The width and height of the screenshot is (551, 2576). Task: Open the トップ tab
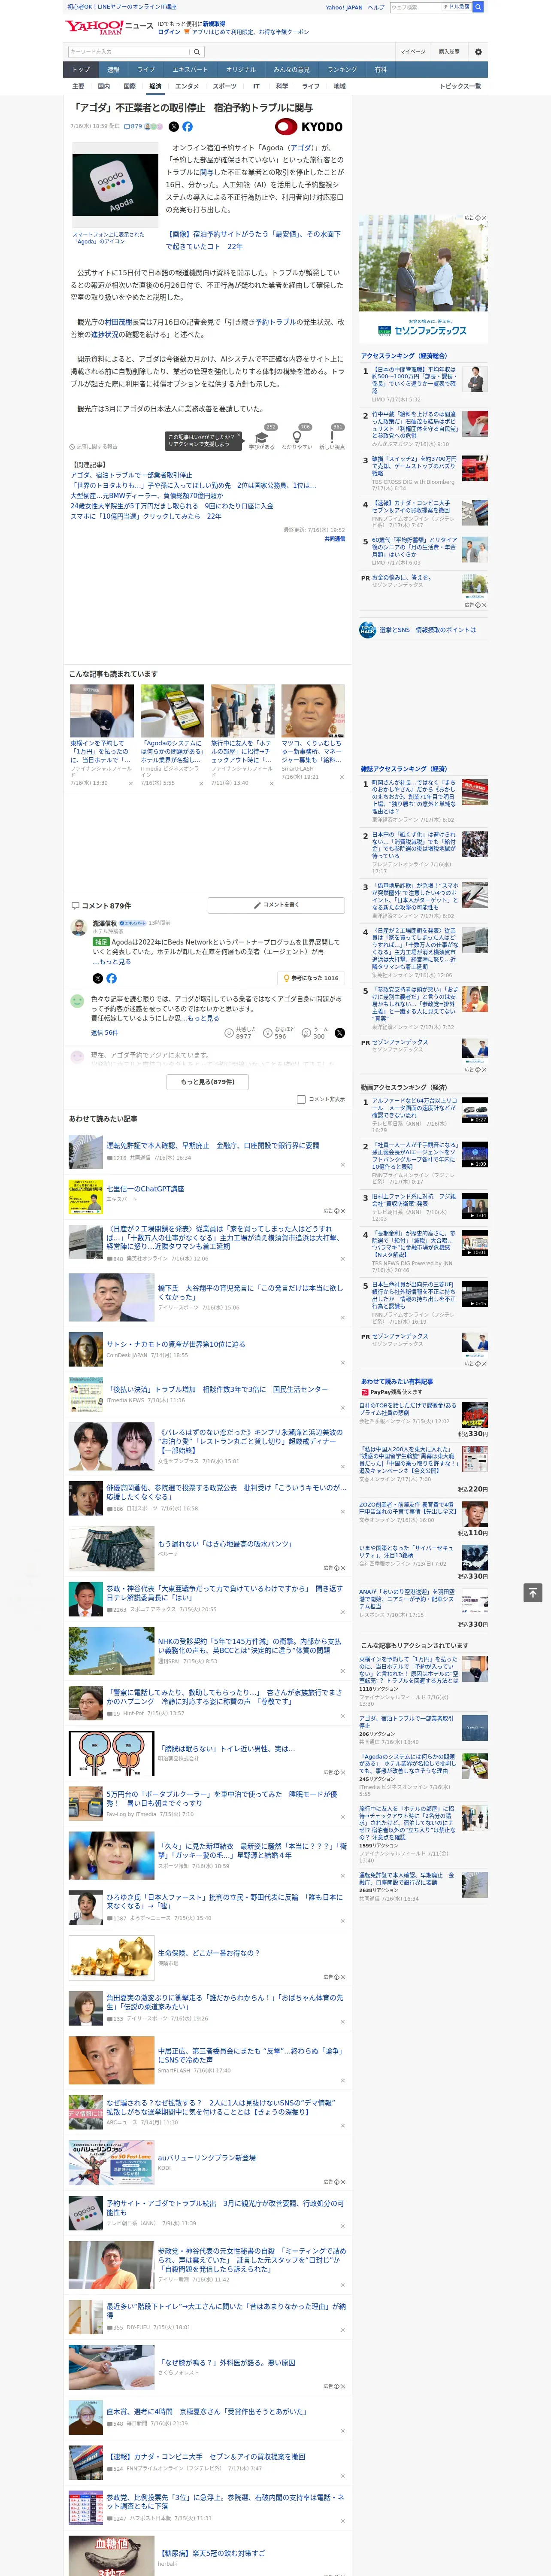click(81, 70)
